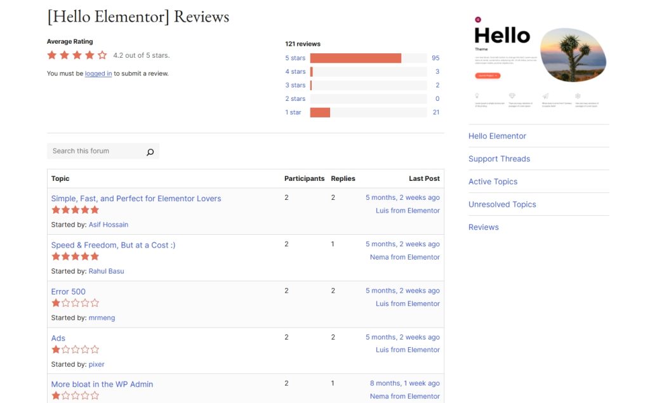Click the Asif Hossain author link
The image size is (650, 403).
pyautogui.click(x=109, y=224)
